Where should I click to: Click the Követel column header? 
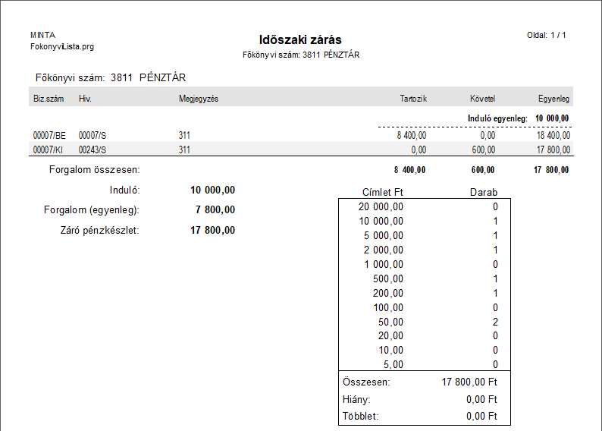(481, 99)
